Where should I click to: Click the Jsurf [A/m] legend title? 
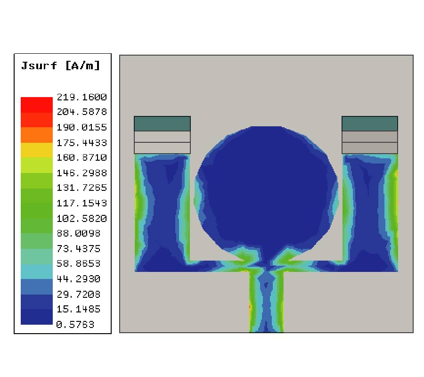pyautogui.click(x=61, y=66)
